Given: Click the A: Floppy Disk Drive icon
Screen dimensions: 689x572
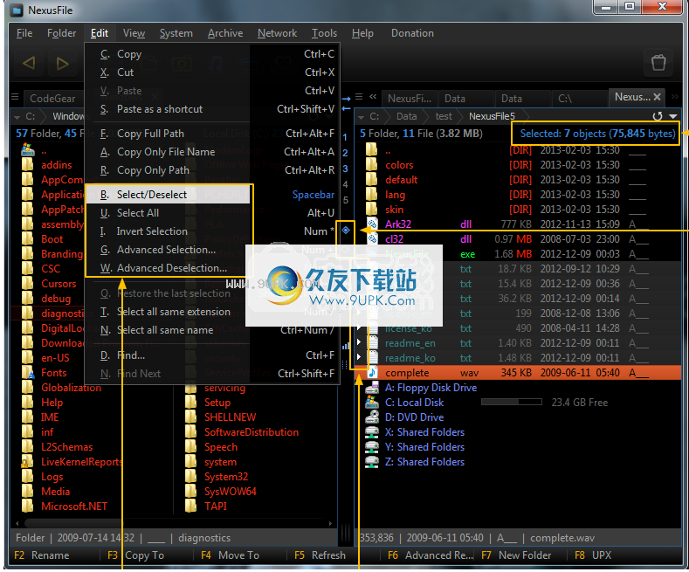Looking at the screenshot, I should click(x=372, y=388).
